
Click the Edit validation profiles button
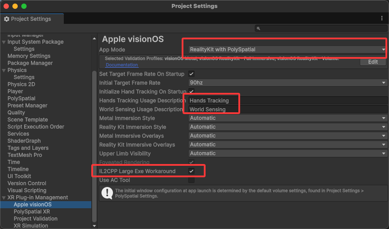[x=373, y=62]
